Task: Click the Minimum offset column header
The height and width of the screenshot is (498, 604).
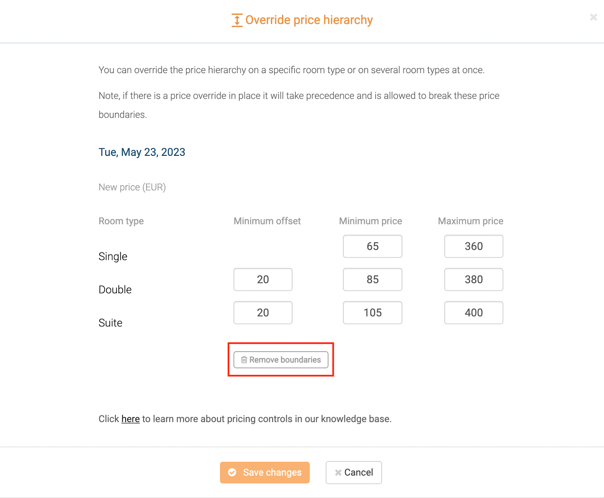Action: click(x=267, y=221)
